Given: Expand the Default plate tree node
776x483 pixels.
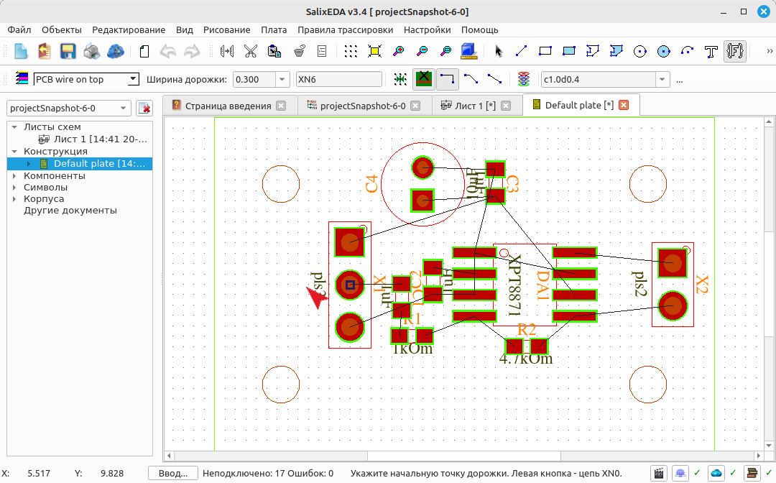Looking at the screenshot, I should [x=28, y=164].
